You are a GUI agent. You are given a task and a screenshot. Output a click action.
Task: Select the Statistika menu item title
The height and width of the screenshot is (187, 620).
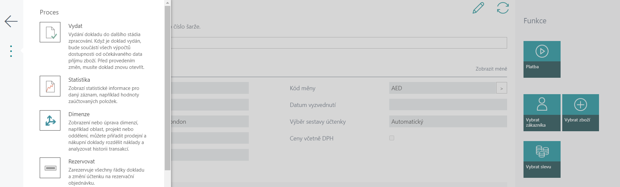tap(79, 80)
